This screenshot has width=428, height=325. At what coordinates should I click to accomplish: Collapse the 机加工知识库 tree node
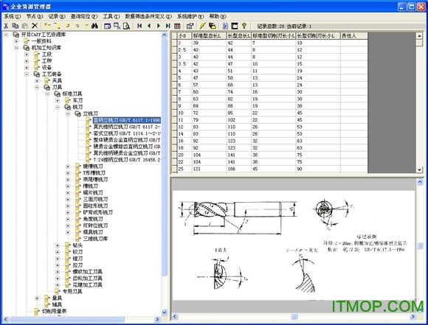click(x=16, y=48)
